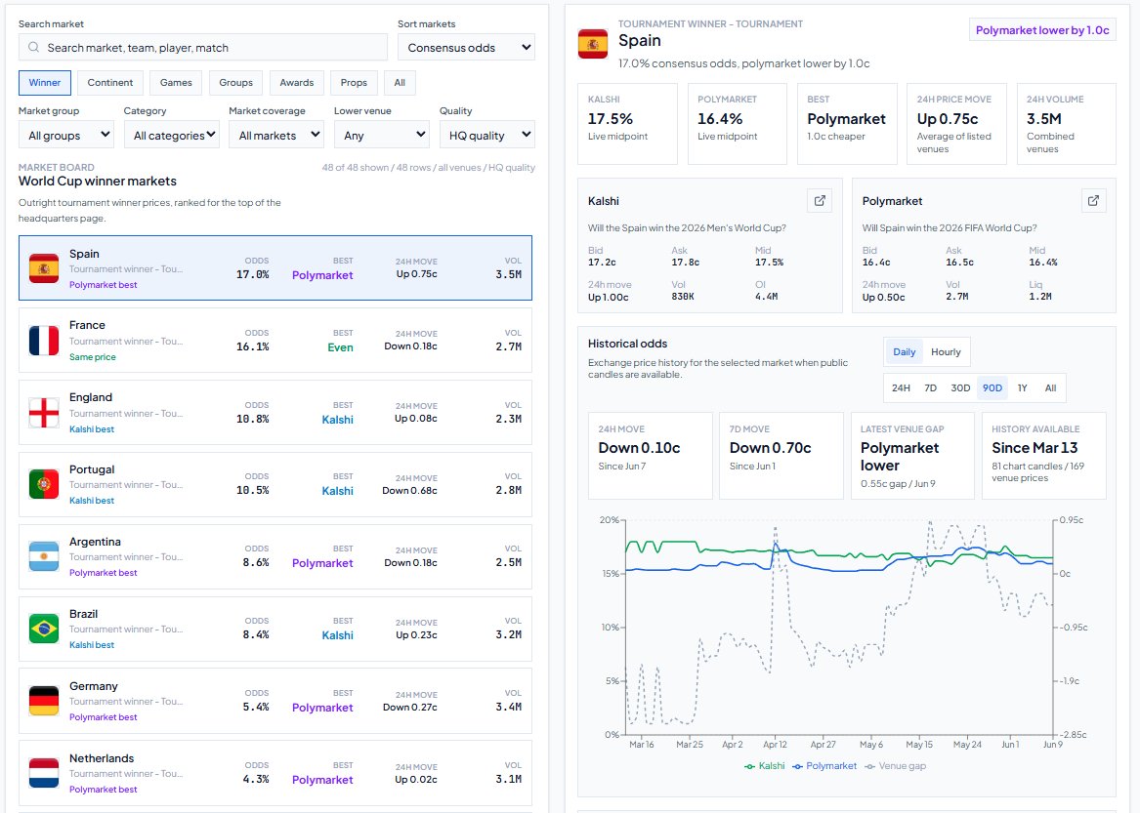Viewport: 1140px width, 813px height.
Task: Click the France flag icon
Action: pyautogui.click(x=44, y=340)
